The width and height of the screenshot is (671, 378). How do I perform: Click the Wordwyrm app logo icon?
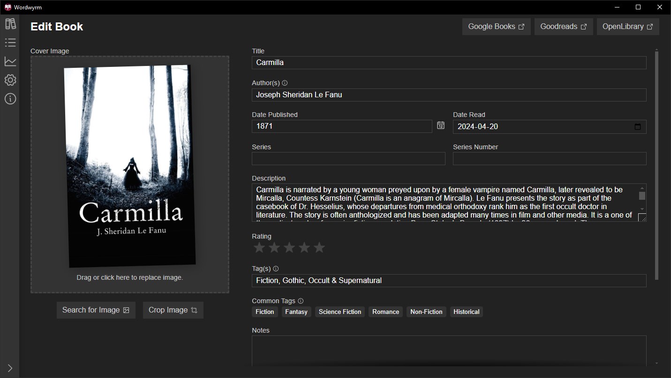(x=8, y=7)
